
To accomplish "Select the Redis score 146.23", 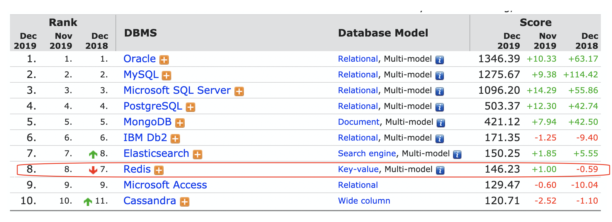I will click(x=502, y=169).
